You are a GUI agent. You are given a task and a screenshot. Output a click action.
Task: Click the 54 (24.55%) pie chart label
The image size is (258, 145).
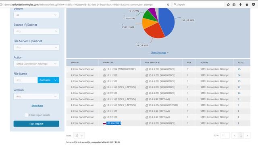coord(142,46)
